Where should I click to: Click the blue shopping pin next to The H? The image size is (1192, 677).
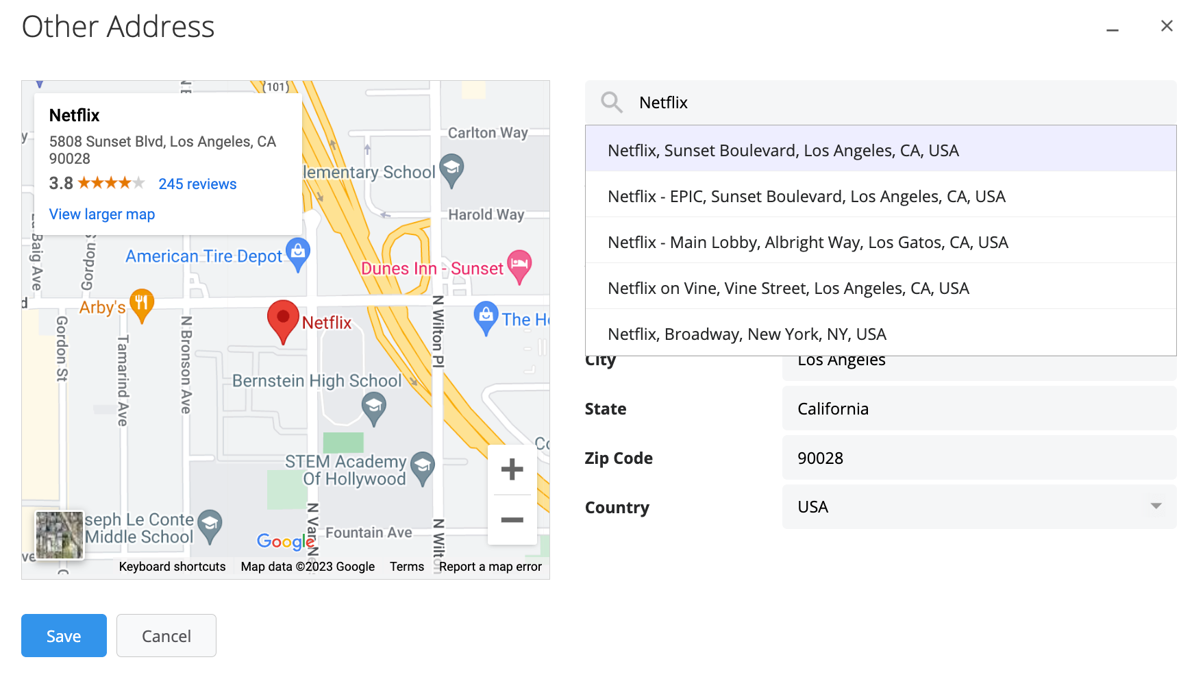(x=486, y=318)
